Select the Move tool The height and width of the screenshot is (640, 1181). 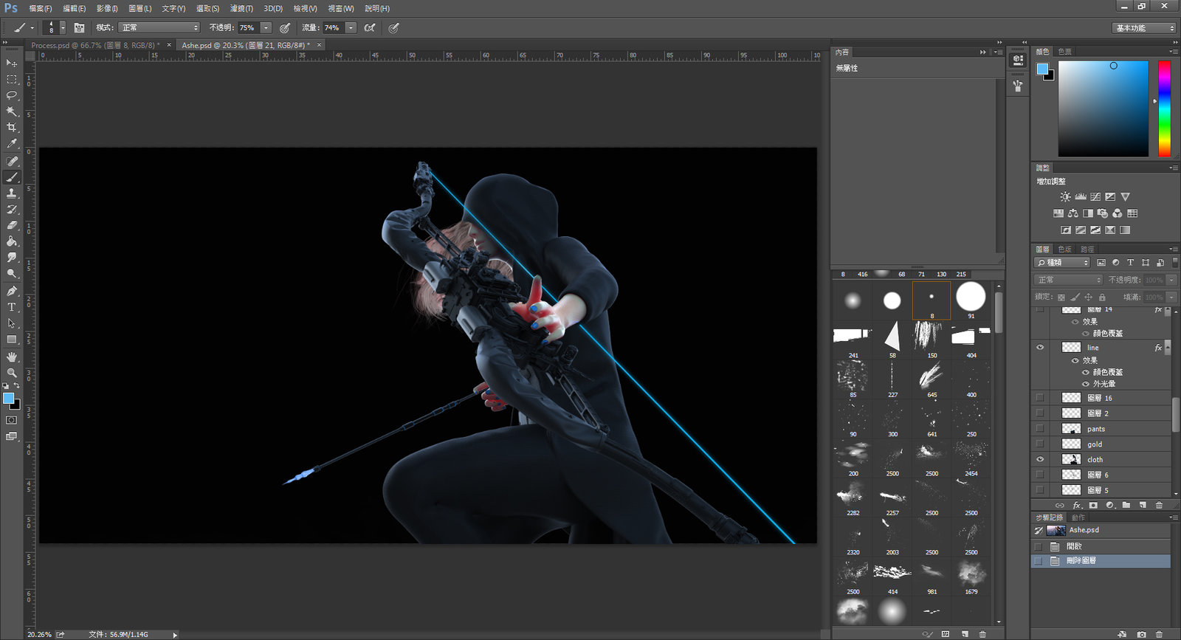[x=12, y=63]
